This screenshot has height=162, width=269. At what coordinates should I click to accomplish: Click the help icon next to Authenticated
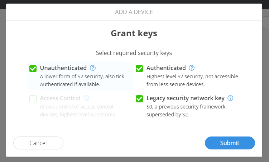(192, 68)
